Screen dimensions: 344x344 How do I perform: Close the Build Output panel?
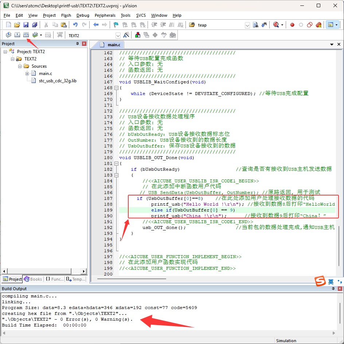click(340, 289)
